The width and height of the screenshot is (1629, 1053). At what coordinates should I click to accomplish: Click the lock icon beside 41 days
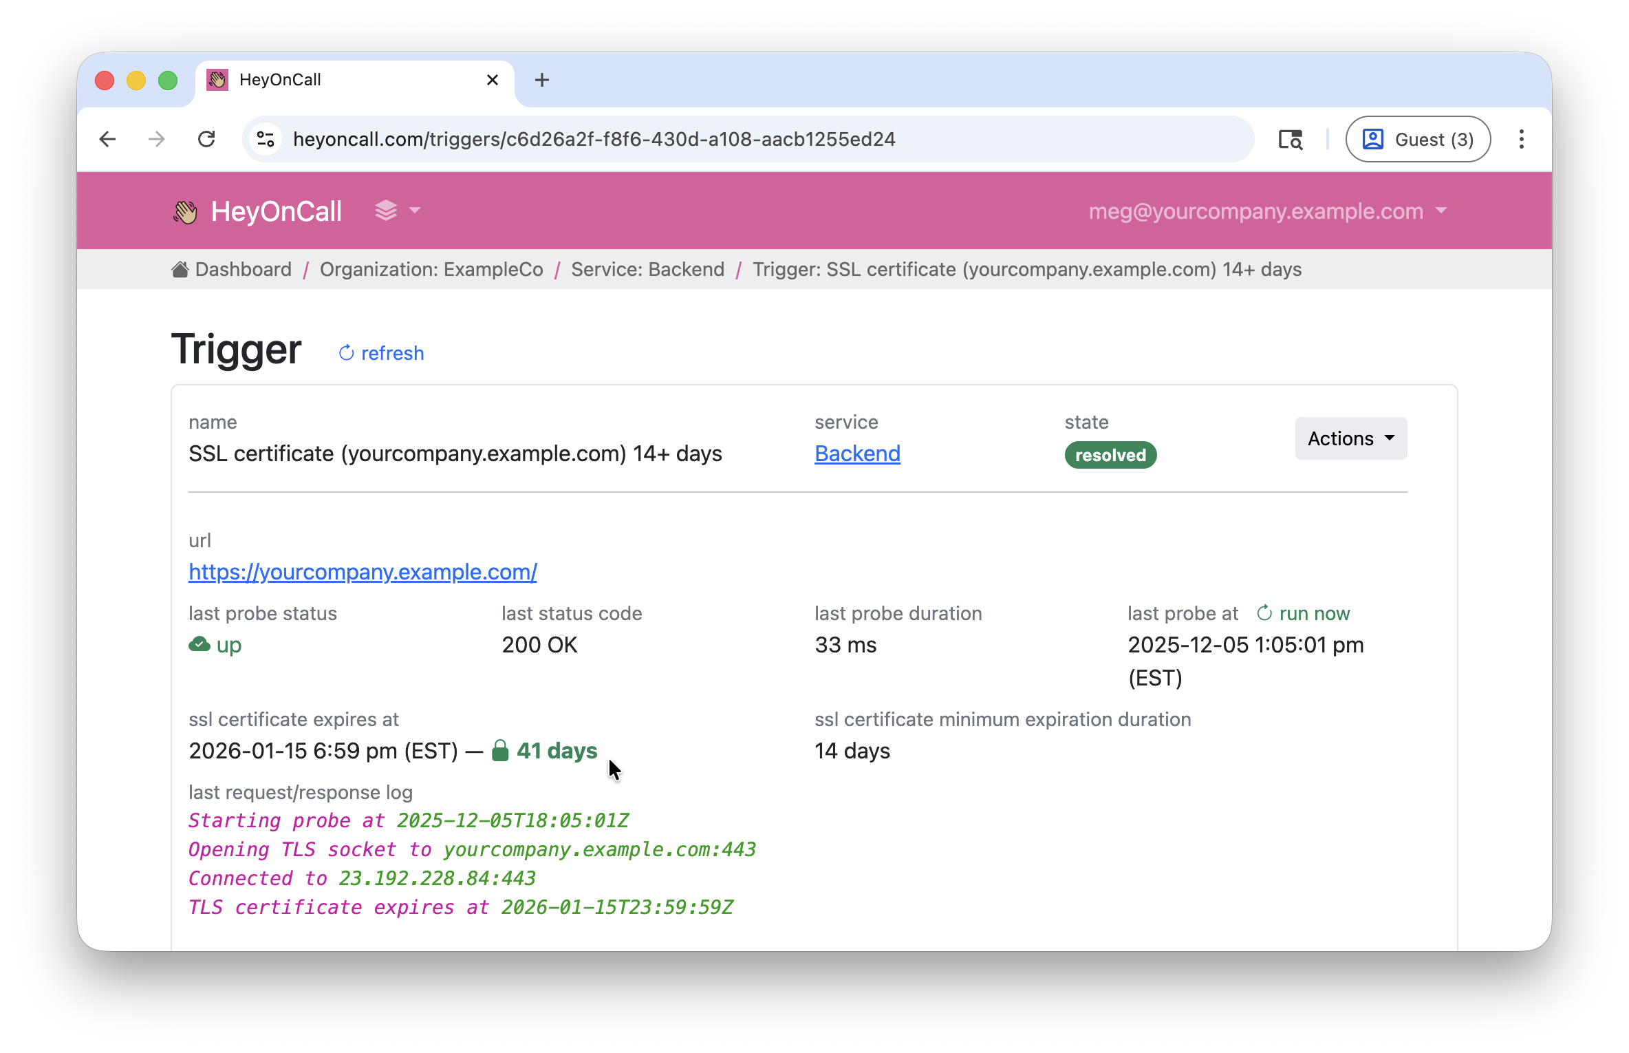click(500, 750)
